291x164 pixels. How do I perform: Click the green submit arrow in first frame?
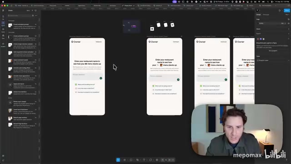pyautogui.click(x=101, y=78)
